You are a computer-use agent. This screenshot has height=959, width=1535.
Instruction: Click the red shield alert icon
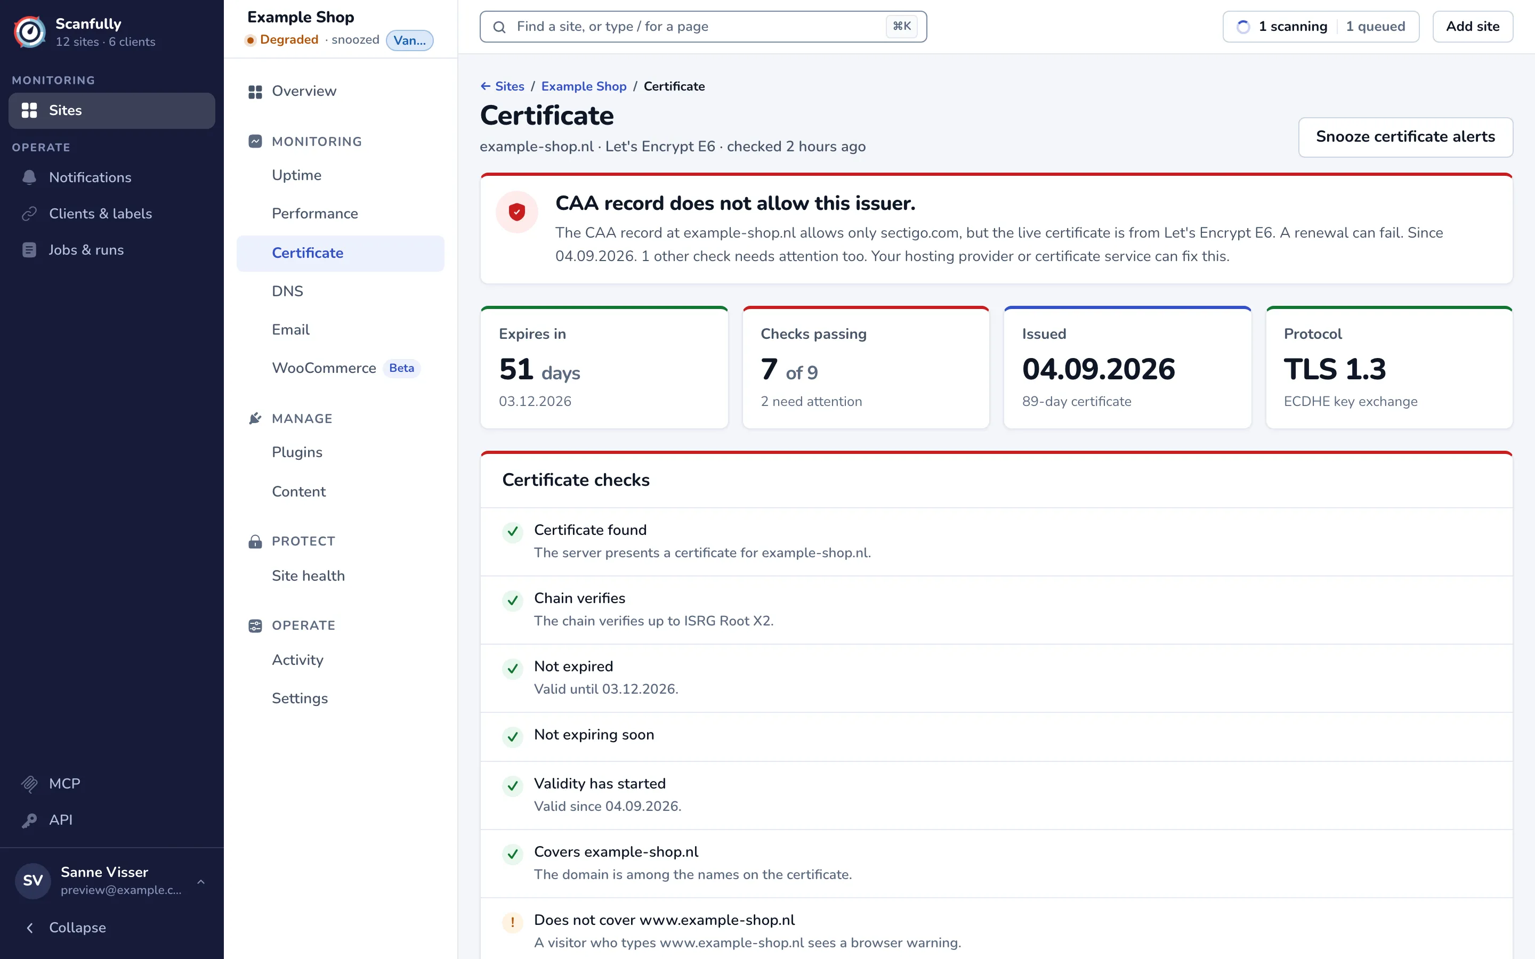point(517,212)
